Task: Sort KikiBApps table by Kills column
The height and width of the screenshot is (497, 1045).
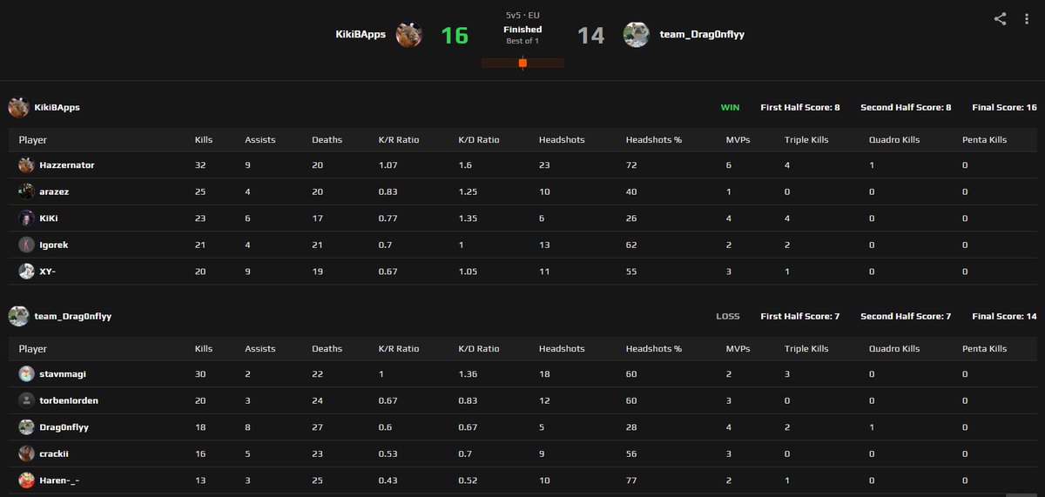Action: pos(204,139)
